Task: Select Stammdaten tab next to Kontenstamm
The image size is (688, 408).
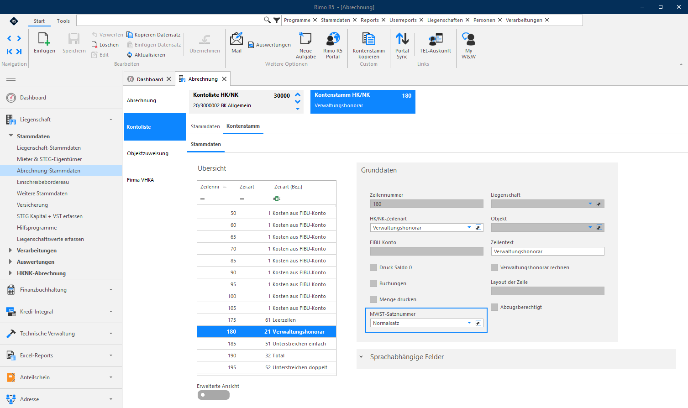Action: [205, 126]
